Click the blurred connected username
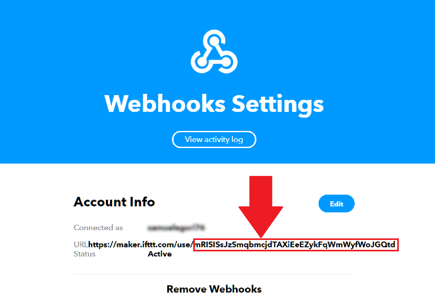Screen dimensions: 435x304 click(x=176, y=228)
